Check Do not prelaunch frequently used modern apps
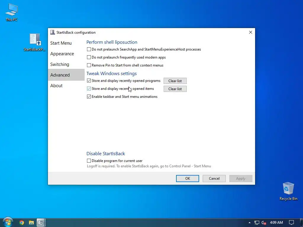Viewport: 303px width, 227px height. click(x=89, y=57)
